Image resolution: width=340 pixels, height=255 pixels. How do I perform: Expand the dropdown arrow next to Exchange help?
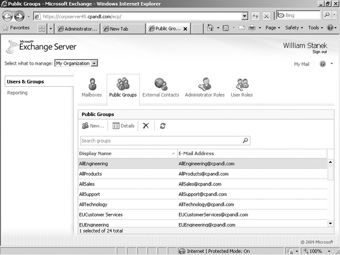tap(332, 64)
